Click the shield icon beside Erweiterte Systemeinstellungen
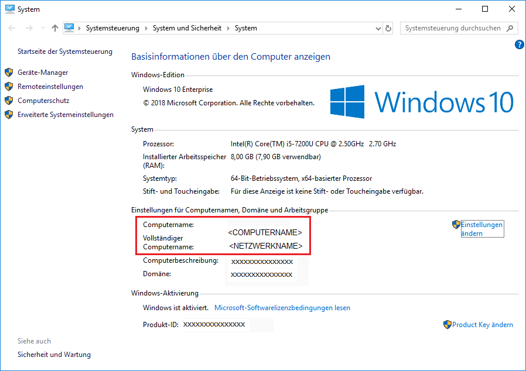526x371 pixels. [9, 115]
